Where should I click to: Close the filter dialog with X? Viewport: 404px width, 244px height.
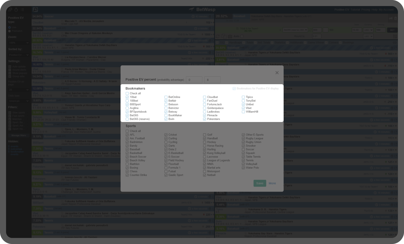click(277, 73)
